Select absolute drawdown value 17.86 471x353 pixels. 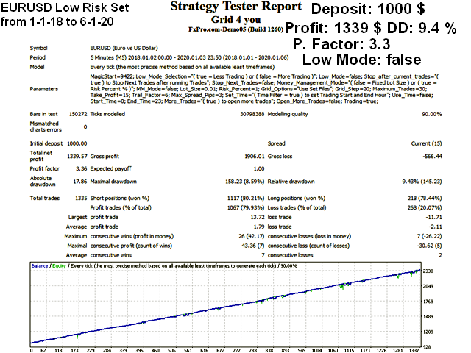[x=80, y=182]
